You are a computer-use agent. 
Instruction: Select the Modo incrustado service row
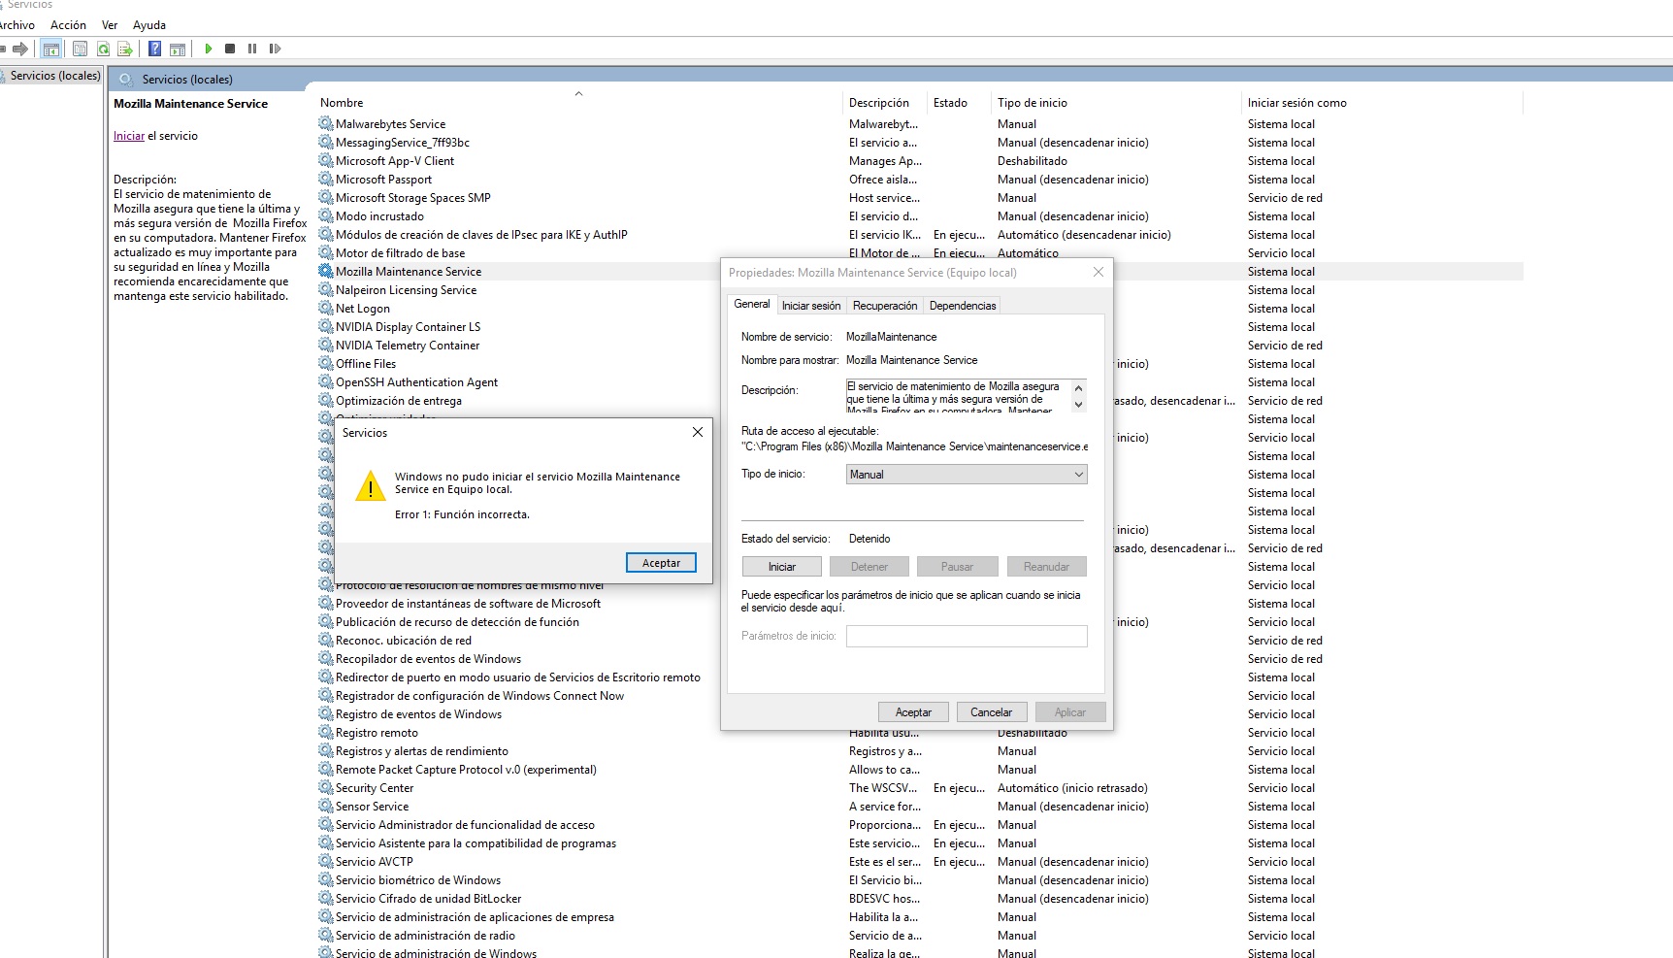[919, 215]
